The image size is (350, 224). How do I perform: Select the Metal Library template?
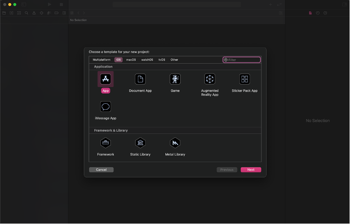[175, 147]
